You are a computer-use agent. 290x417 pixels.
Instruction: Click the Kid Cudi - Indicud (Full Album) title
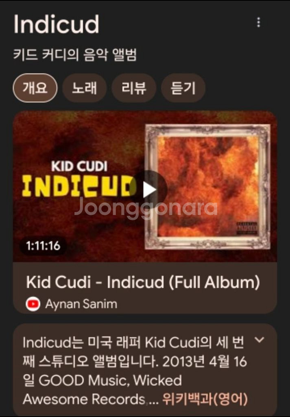(143, 282)
